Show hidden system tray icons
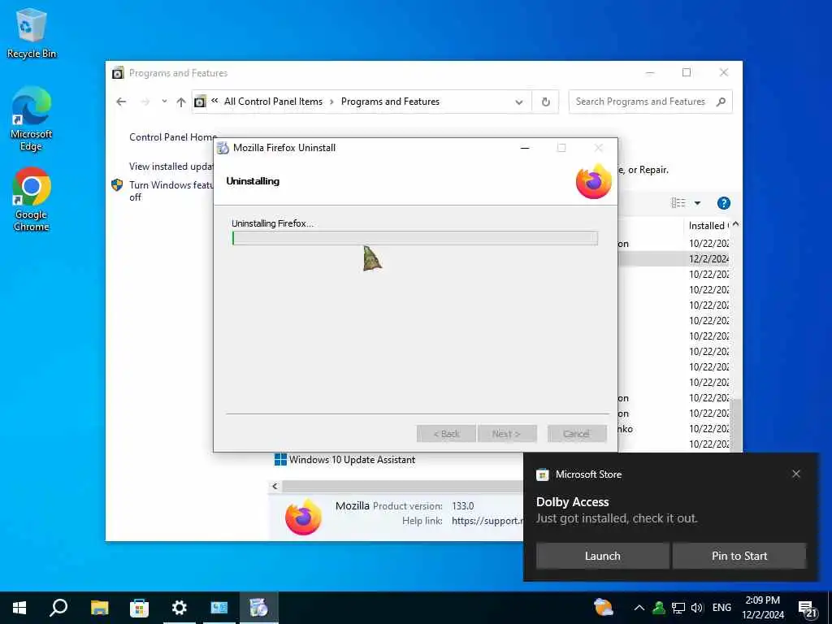The width and height of the screenshot is (832, 624). 639,608
